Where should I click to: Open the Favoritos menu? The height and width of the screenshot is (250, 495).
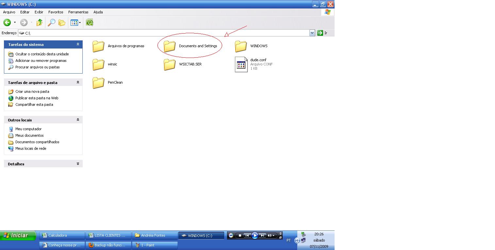56,12
